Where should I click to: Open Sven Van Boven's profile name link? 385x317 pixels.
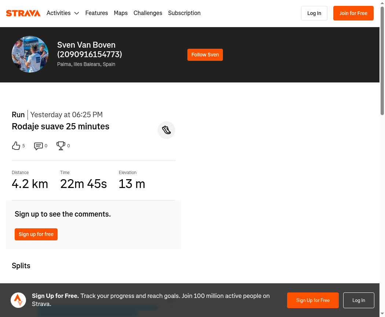click(89, 49)
